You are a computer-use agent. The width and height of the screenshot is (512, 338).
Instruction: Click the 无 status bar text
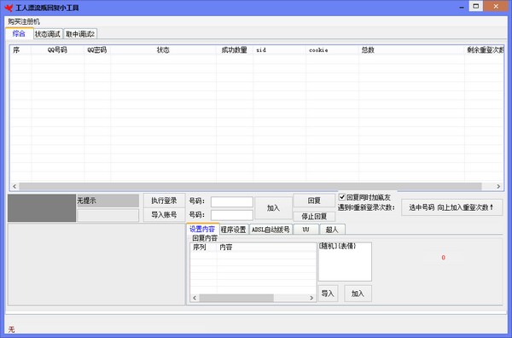point(11,329)
